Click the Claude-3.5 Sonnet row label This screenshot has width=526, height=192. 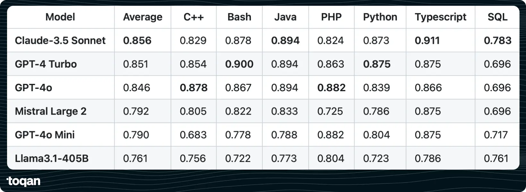[60, 40]
